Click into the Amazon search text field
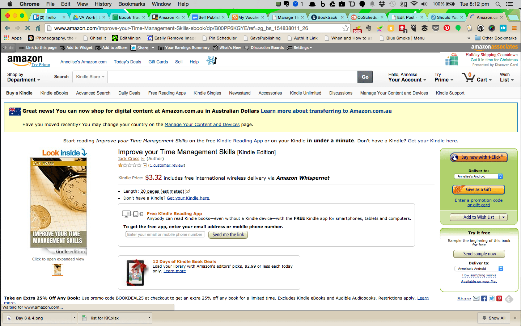The height and width of the screenshot is (326, 521). coord(233,77)
